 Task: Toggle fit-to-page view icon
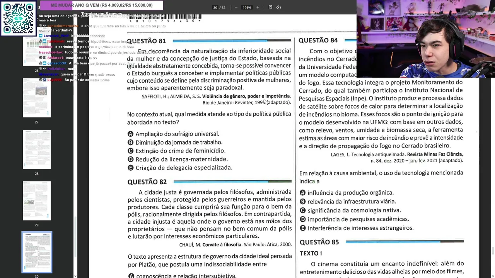pyautogui.click(x=270, y=7)
